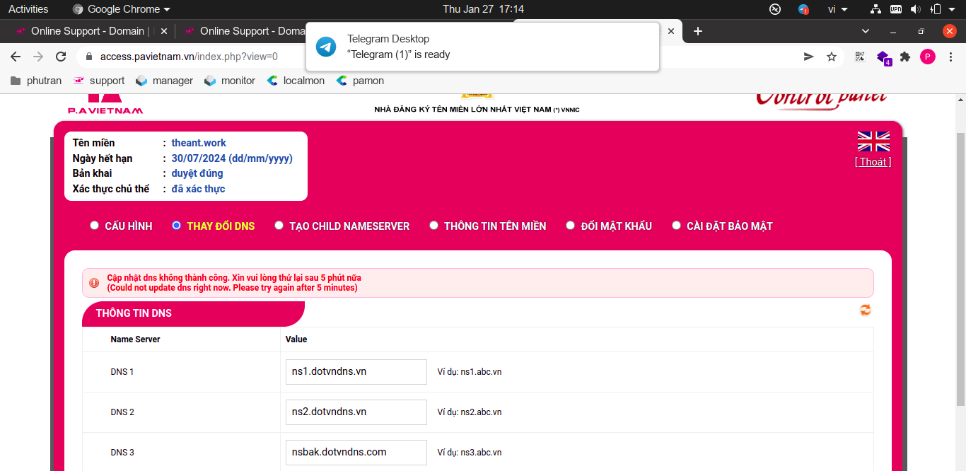The height and width of the screenshot is (471, 966).
Task: Click the Telegram tray icon in top bar
Action: tap(803, 9)
